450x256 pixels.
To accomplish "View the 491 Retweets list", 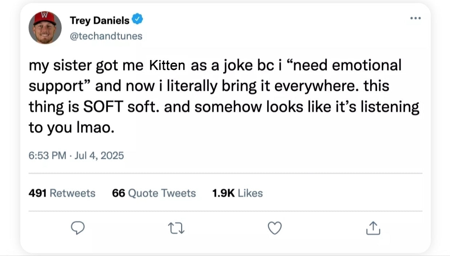I will click(62, 193).
